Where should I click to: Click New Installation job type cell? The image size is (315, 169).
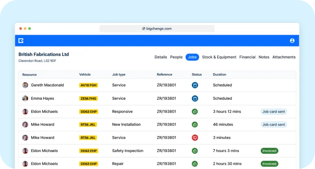click(x=126, y=125)
